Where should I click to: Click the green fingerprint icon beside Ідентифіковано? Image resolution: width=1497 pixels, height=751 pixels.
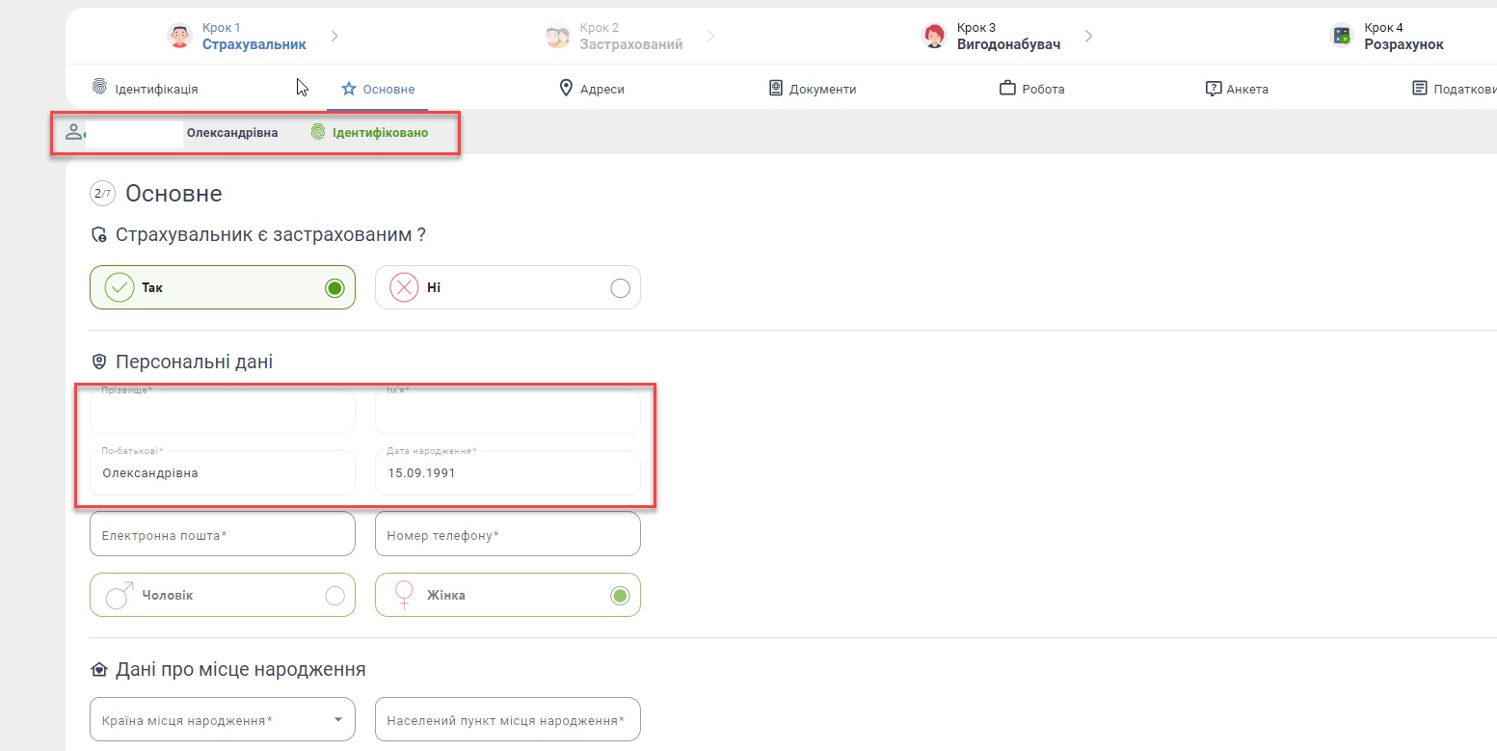click(x=318, y=132)
